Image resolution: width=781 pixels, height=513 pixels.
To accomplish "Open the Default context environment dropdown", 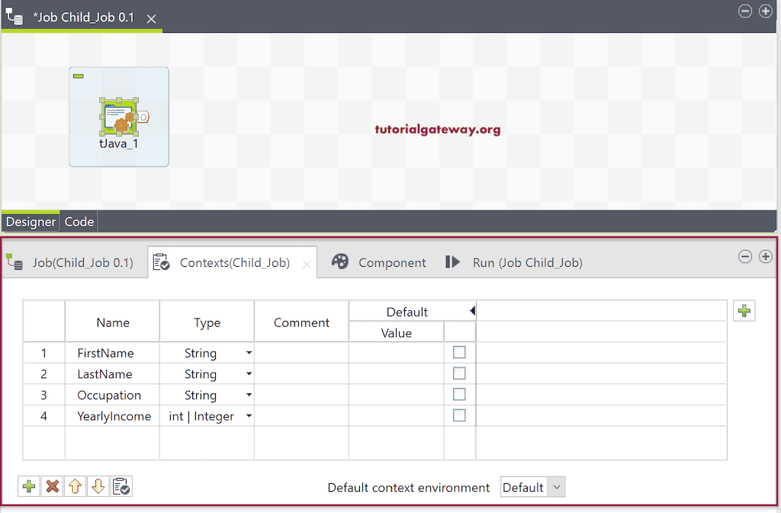I will (x=532, y=486).
